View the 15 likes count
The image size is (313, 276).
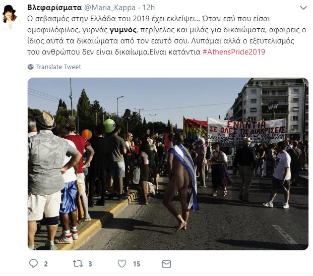click(137, 264)
